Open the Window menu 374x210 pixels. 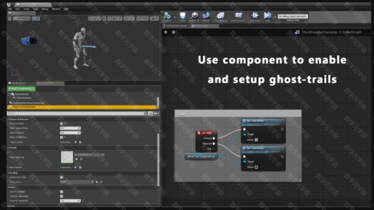(56, 9)
